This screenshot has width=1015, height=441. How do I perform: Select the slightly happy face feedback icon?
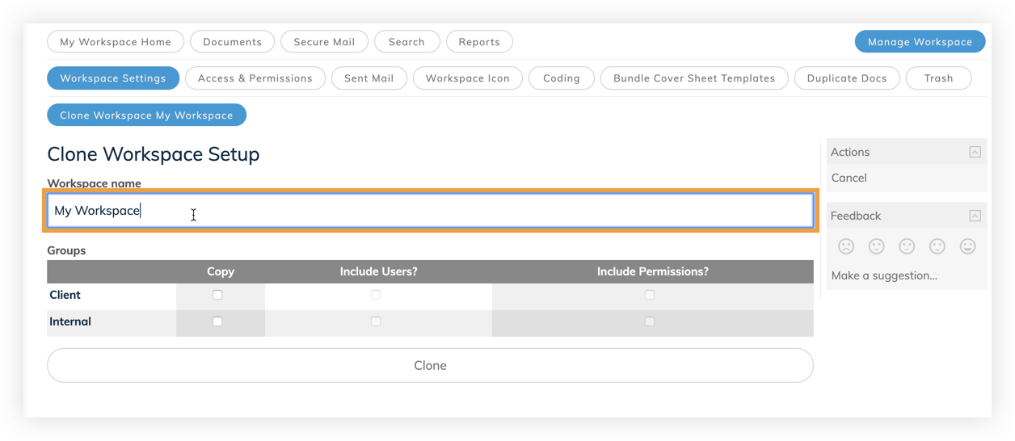(x=937, y=246)
